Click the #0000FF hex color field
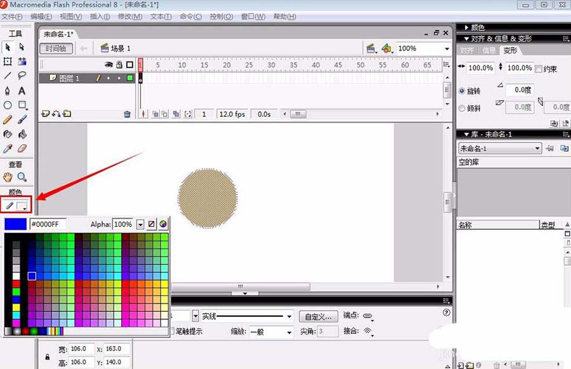The height and width of the screenshot is (369, 571). (x=48, y=224)
